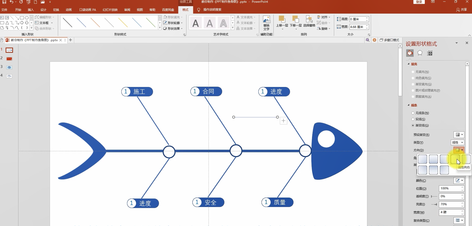Open Fill & Line tab in format pane
Screen dimensions: 472x226
point(410,53)
